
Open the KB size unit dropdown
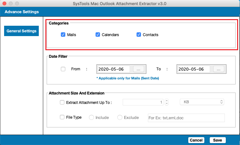click(x=202, y=102)
